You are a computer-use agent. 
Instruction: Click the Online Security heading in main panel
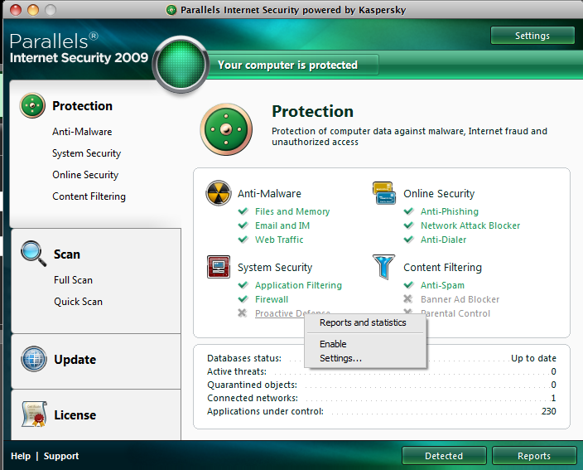[x=439, y=193]
